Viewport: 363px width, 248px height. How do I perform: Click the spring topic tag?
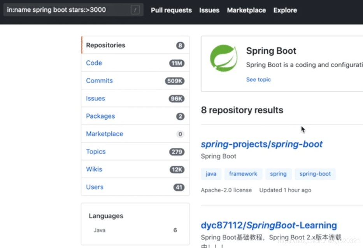coord(278,174)
